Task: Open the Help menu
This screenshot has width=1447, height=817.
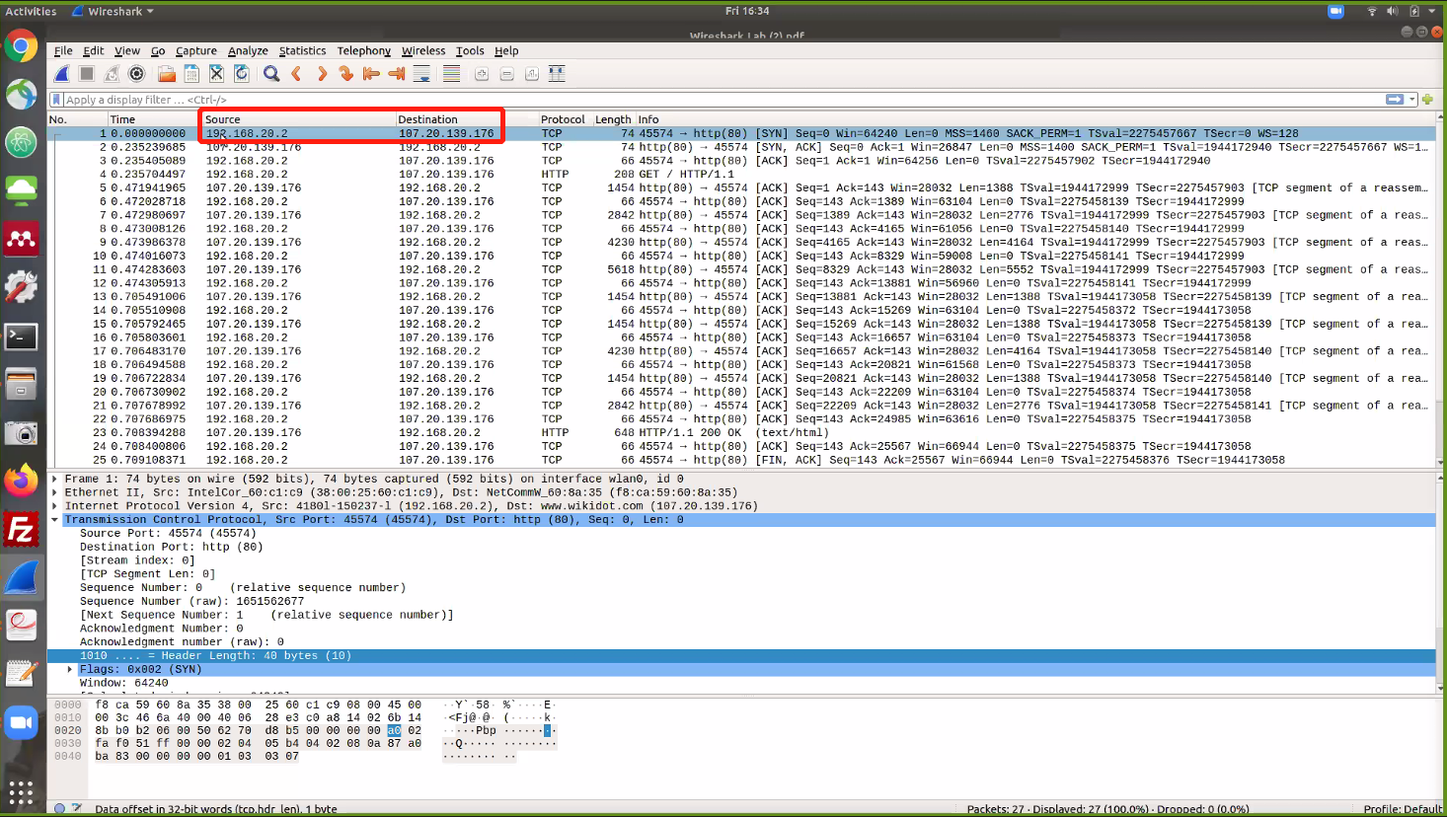Action: (x=506, y=51)
